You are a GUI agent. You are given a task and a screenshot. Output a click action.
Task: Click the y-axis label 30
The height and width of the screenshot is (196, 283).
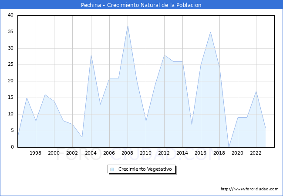(10, 48)
